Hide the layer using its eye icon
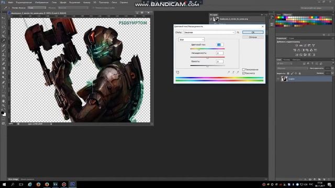The width and height of the screenshot is (335, 188). (278, 79)
